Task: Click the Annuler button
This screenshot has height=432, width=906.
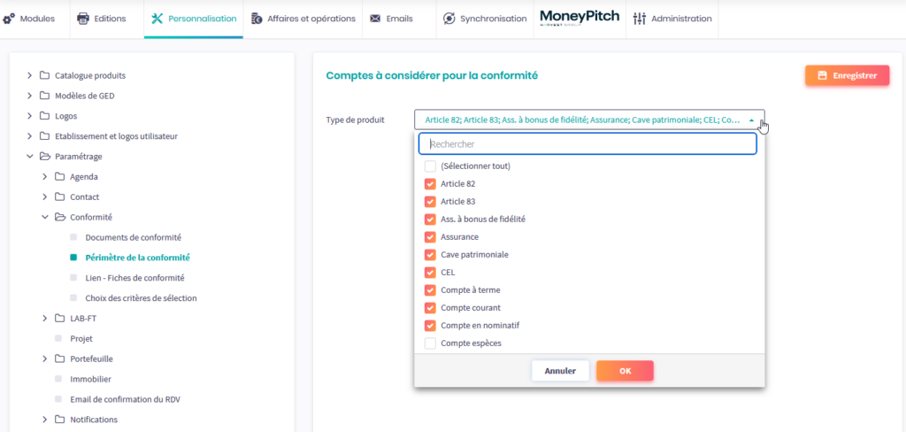Action: point(560,371)
